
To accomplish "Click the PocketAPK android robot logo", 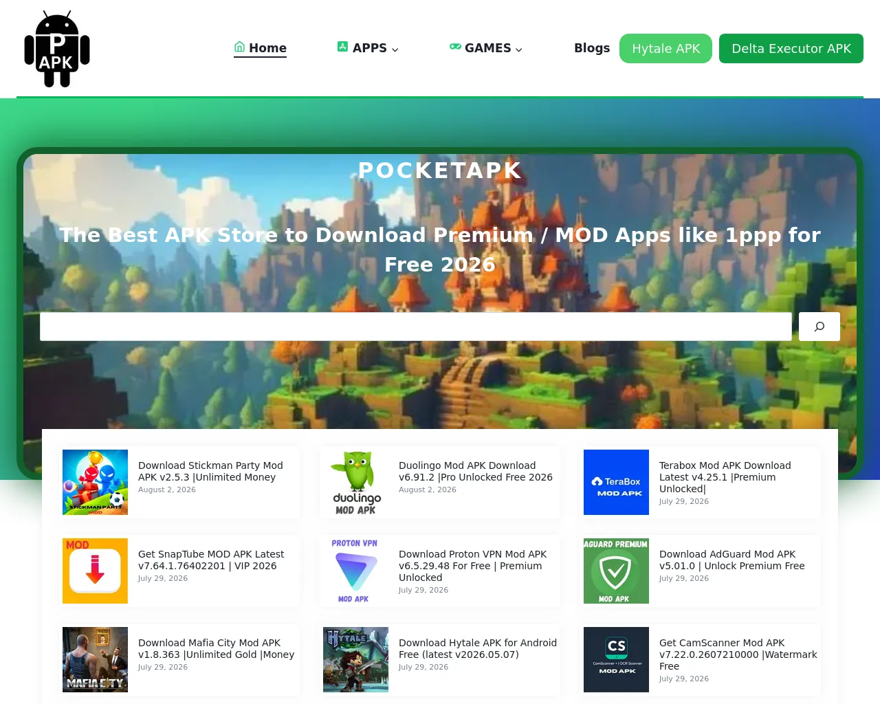I will pyautogui.click(x=57, y=49).
